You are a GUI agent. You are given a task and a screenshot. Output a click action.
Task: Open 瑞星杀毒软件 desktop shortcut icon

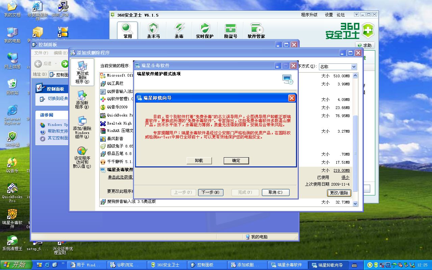[x=12, y=219]
